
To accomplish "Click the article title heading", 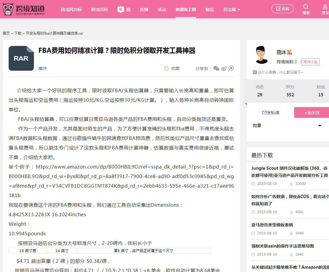I will pyautogui.click(x=117, y=50).
